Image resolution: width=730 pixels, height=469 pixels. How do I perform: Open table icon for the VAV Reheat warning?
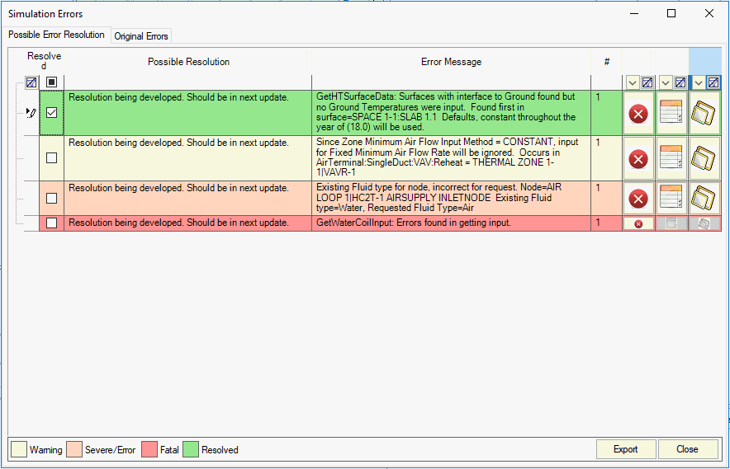(671, 158)
